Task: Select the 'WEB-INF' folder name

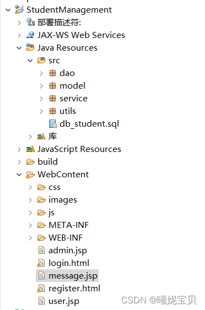Action: pos(66,238)
